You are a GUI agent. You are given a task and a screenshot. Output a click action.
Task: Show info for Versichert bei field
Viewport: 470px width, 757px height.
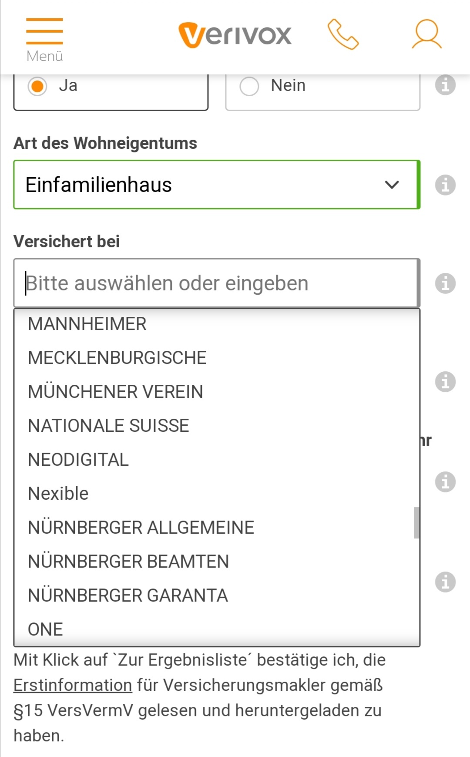pos(445,283)
